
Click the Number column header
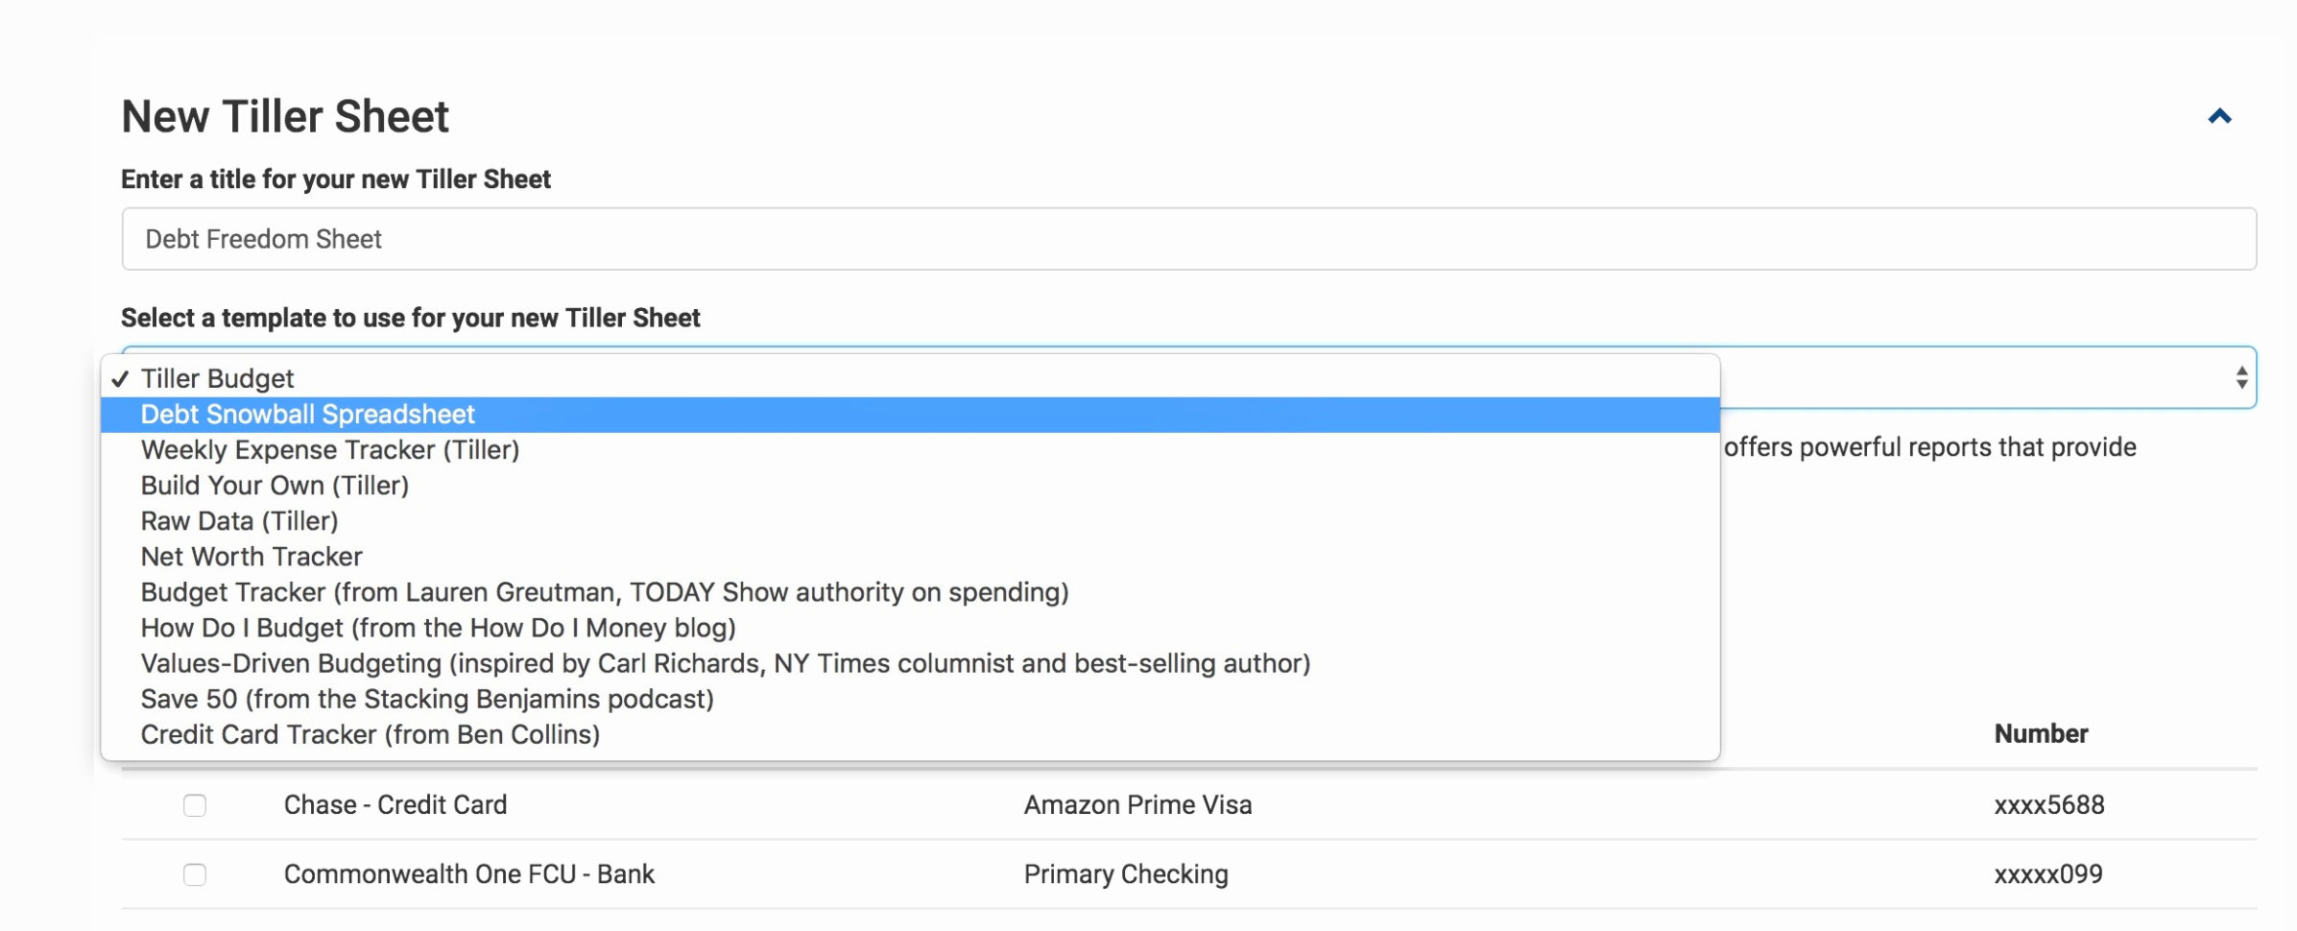pos(2039,734)
